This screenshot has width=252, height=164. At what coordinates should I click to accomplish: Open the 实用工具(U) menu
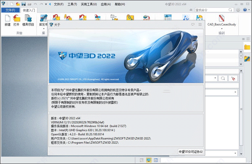coord(89,4)
